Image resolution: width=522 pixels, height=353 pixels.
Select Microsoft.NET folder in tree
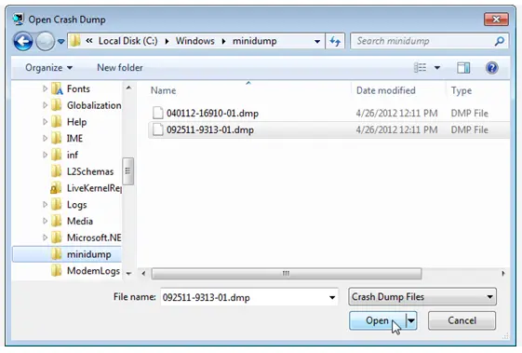point(94,238)
